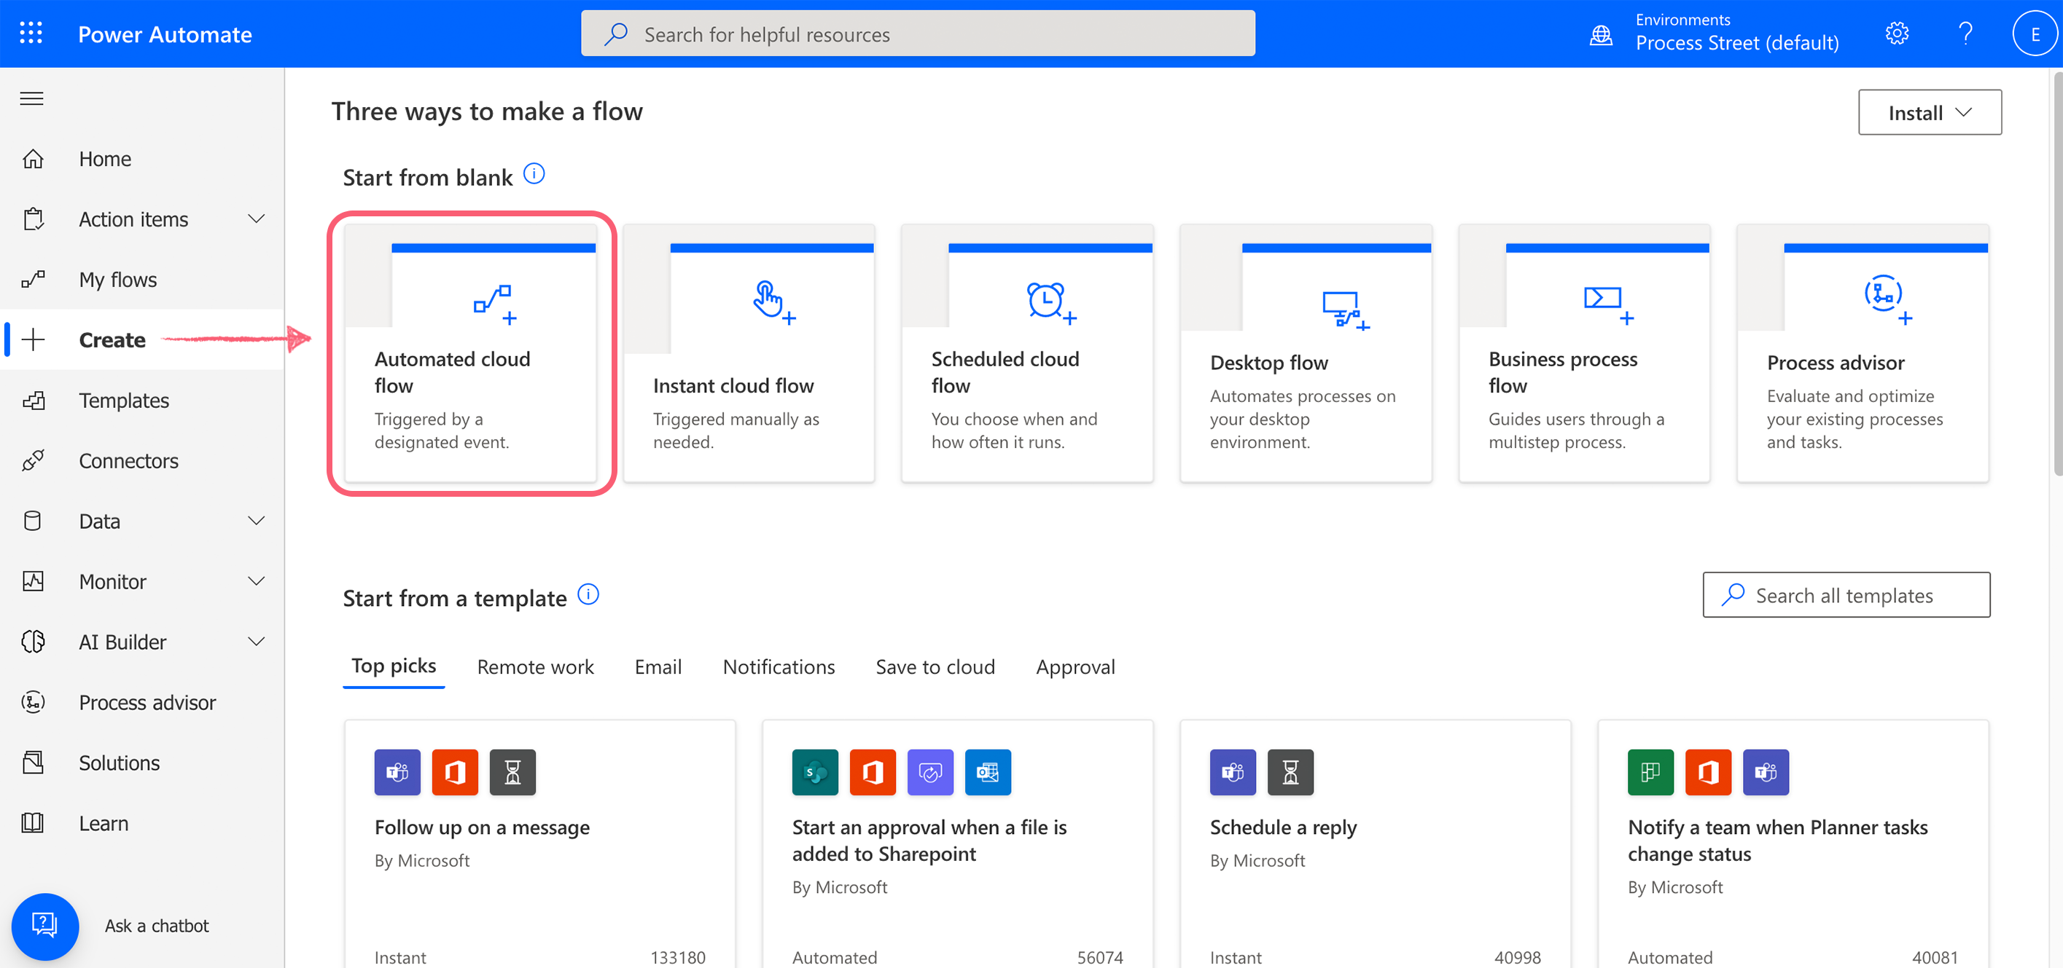Switch to the Approval tab

pos(1075,666)
